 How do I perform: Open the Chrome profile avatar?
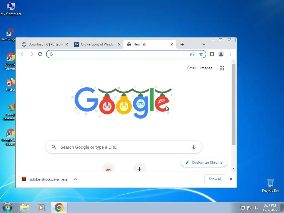[221, 54]
